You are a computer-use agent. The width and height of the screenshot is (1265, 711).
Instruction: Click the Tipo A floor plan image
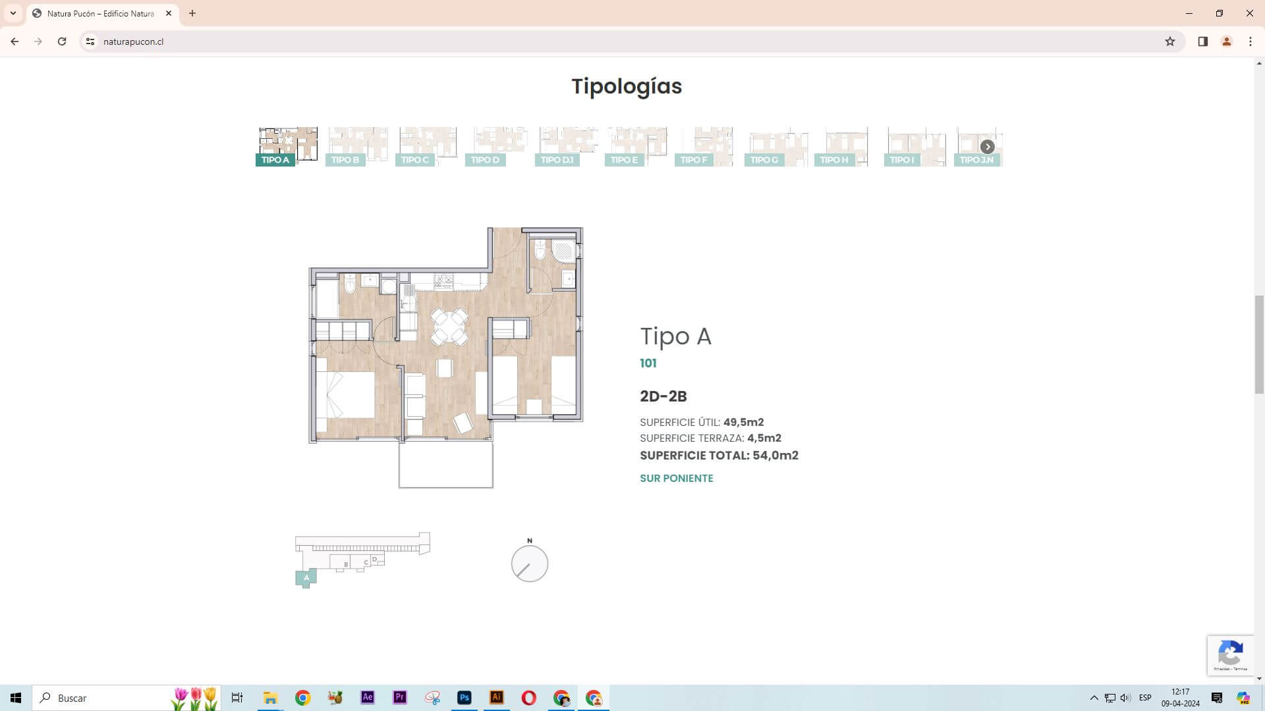pyautogui.click(x=446, y=355)
